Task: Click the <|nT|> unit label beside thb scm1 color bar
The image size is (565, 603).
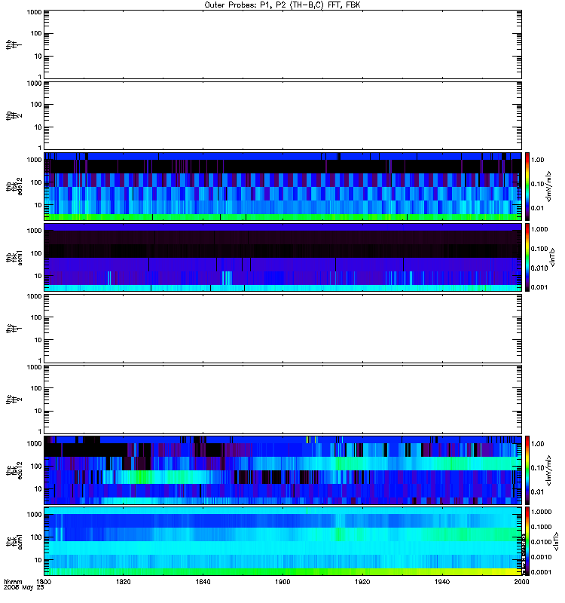Action: click(x=553, y=257)
